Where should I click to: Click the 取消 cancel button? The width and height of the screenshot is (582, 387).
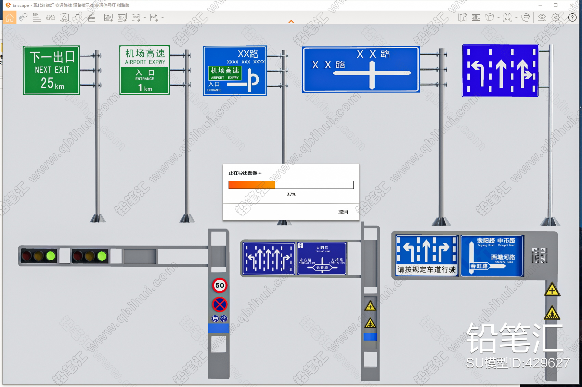(x=343, y=212)
